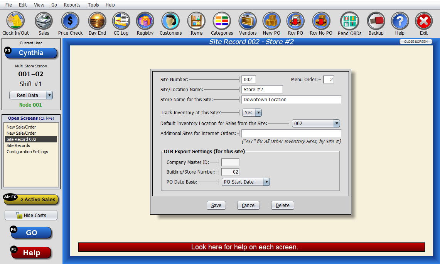Open Pend ORDs
Image resolution: width=440 pixels, height=264 pixels.
click(x=350, y=23)
